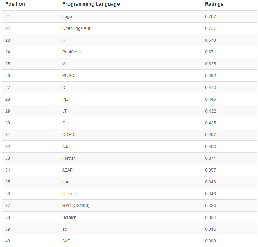Click position number 33 cell
The width and height of the screenshot is (258, 247).
(x=8, y=158)
